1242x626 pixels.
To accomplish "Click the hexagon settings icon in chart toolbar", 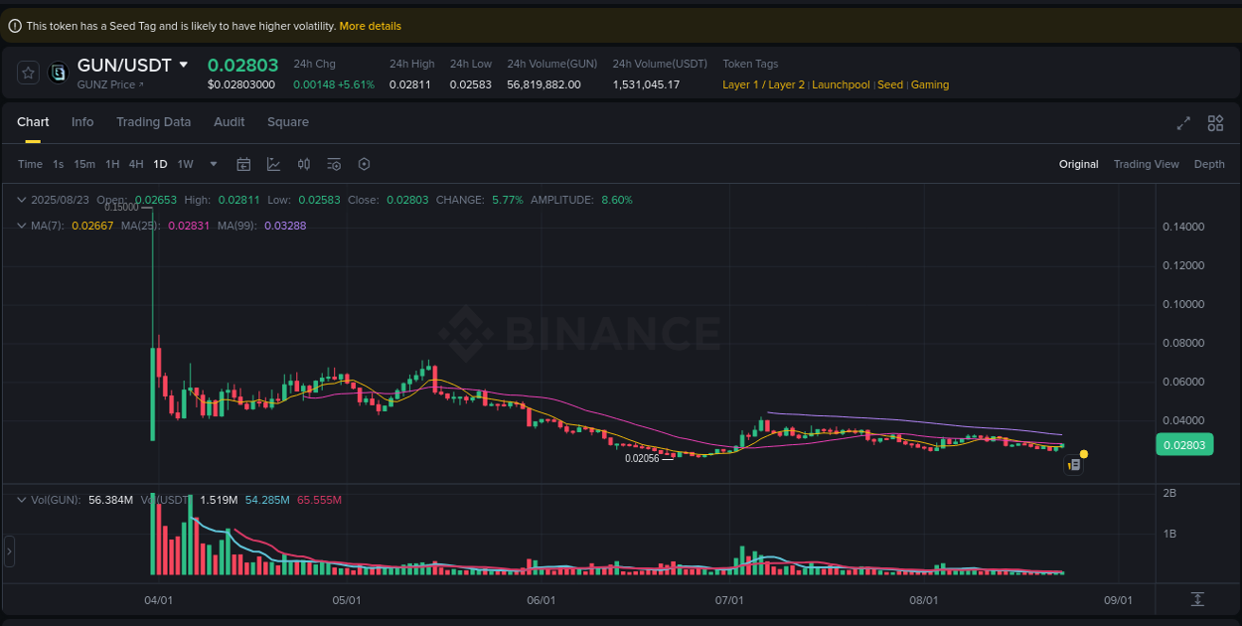I will point(364,164).
